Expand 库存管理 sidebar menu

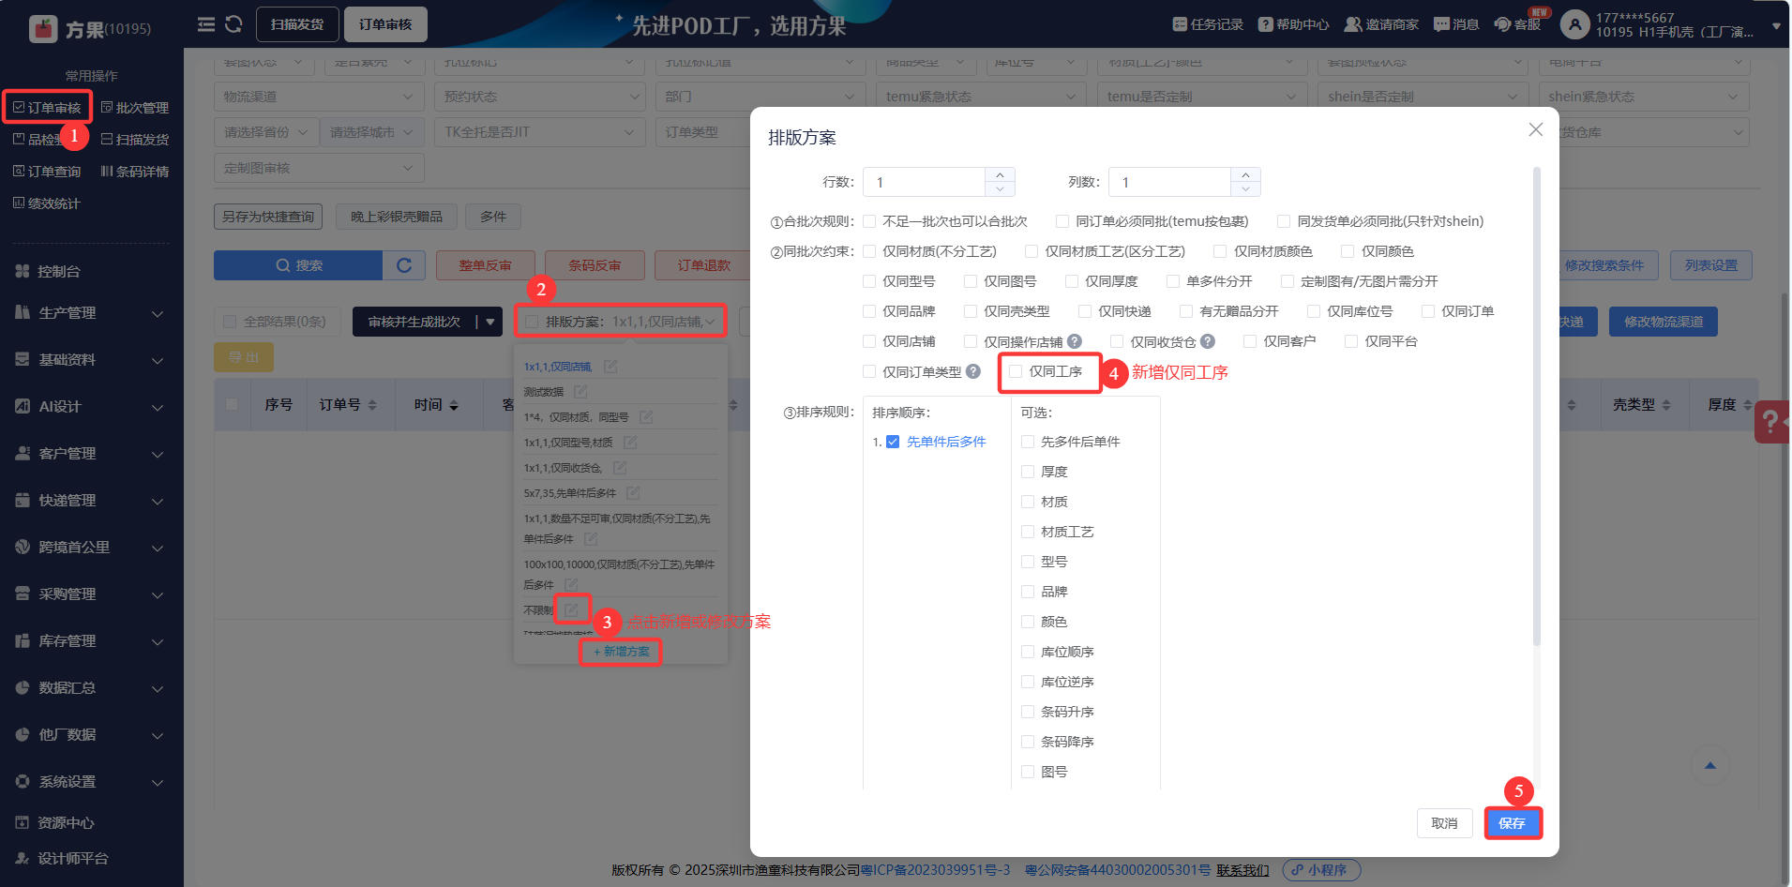91,641
